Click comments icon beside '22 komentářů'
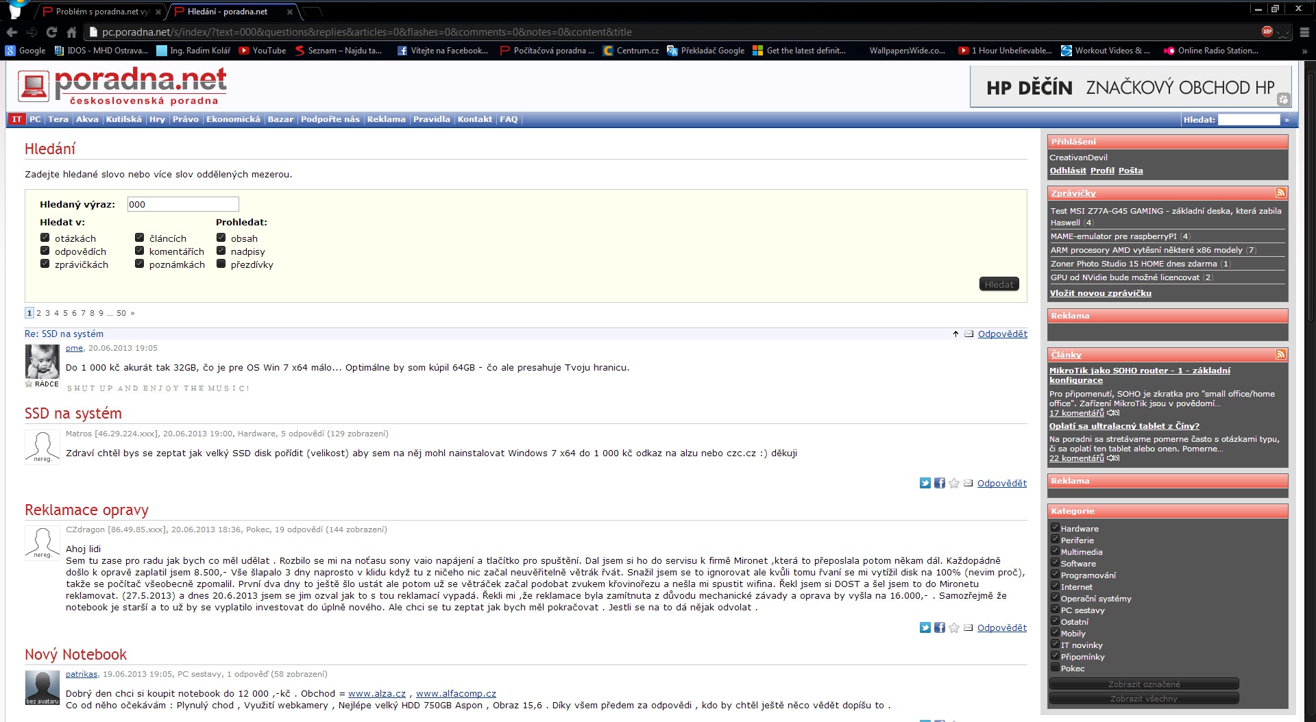 tap(1113, 458)
